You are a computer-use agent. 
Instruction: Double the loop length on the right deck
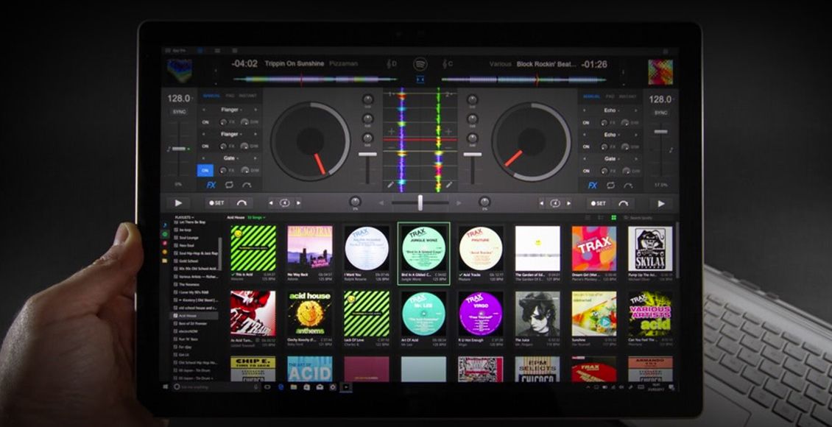coord(568,203)
